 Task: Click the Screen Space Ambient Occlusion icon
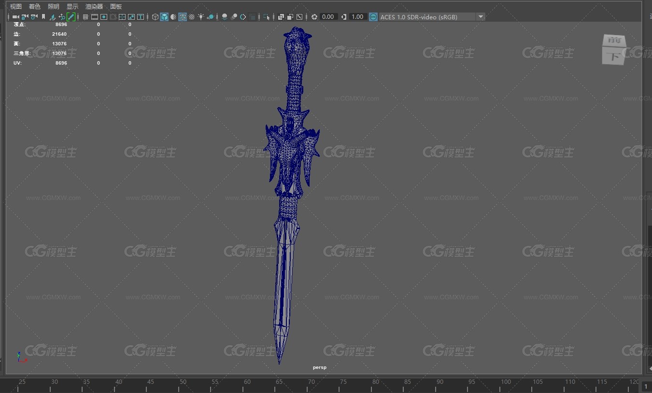pos(225,17)
